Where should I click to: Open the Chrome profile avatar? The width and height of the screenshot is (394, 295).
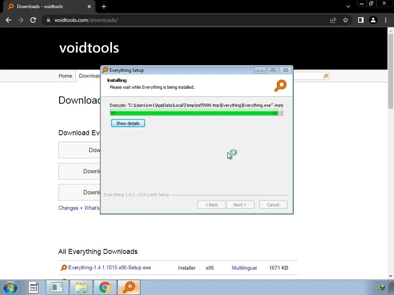pos(373,20)
